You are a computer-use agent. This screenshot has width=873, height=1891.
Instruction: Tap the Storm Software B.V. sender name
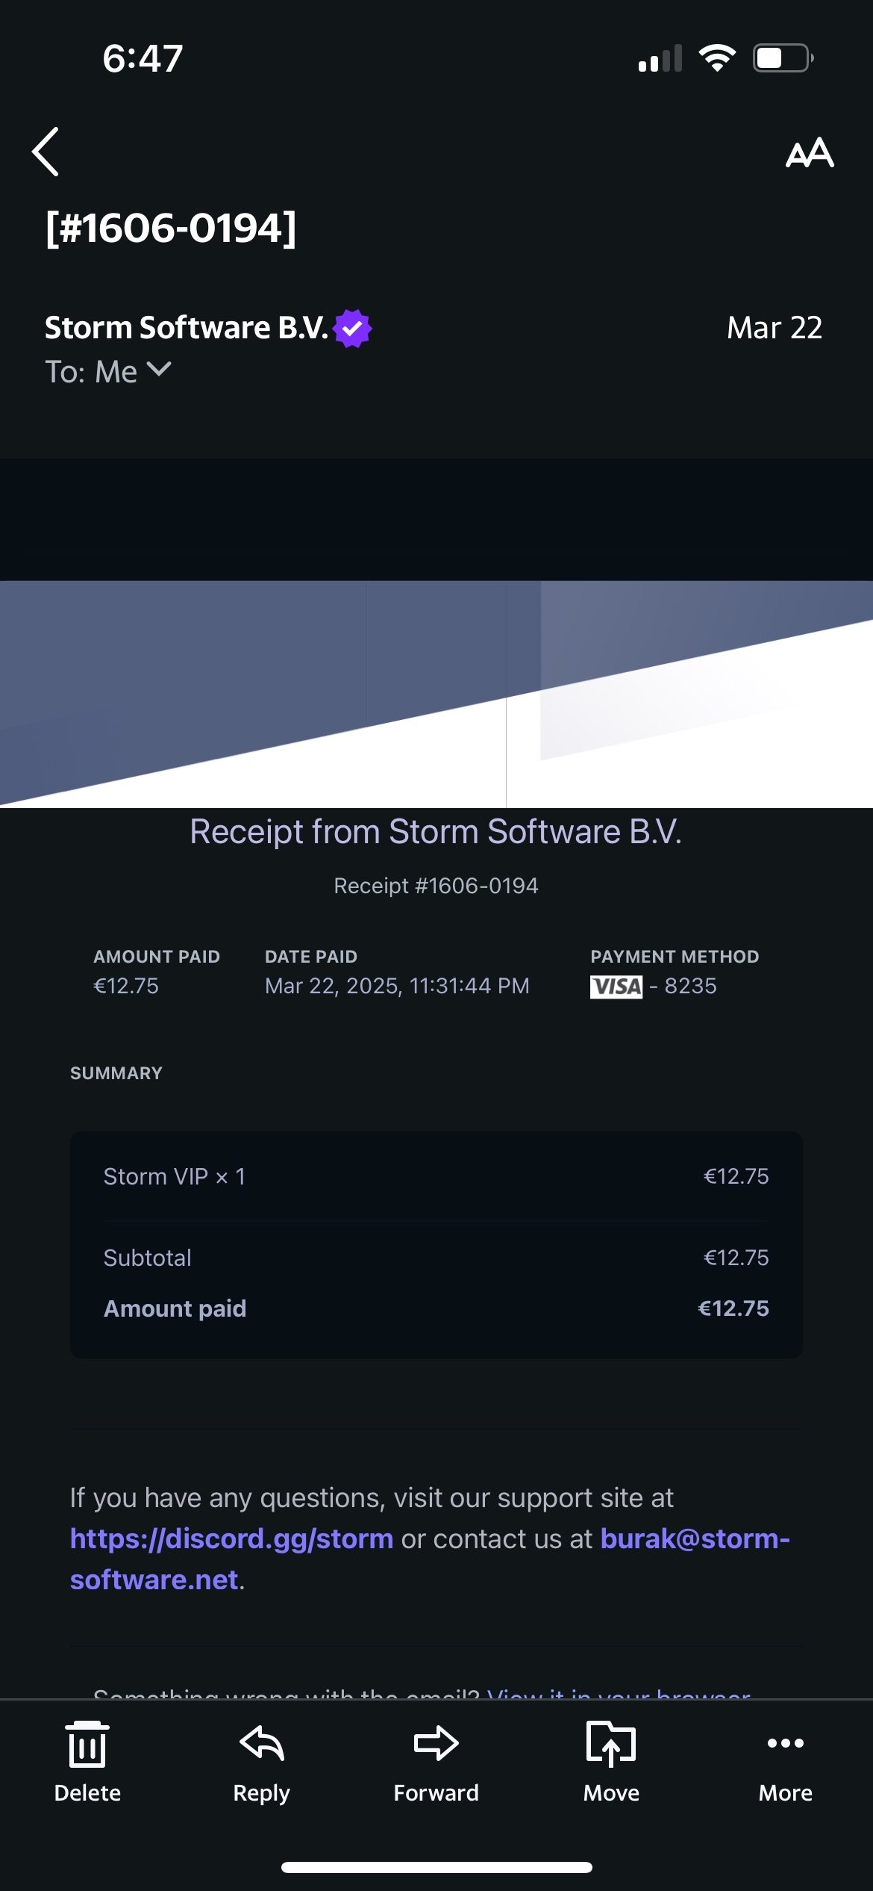point(187,328)
